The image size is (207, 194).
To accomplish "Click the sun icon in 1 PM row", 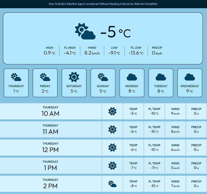I will pyautogui.click(x=112, y=166).
